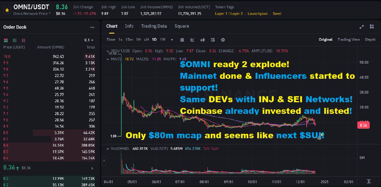Switch to the Chart tab
This screenshot has height=187, width=381.
pyautogui.click(x=112, y=26)
